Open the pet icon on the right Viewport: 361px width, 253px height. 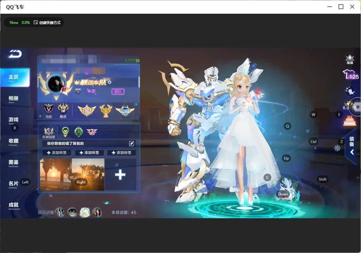pos(350,91)
